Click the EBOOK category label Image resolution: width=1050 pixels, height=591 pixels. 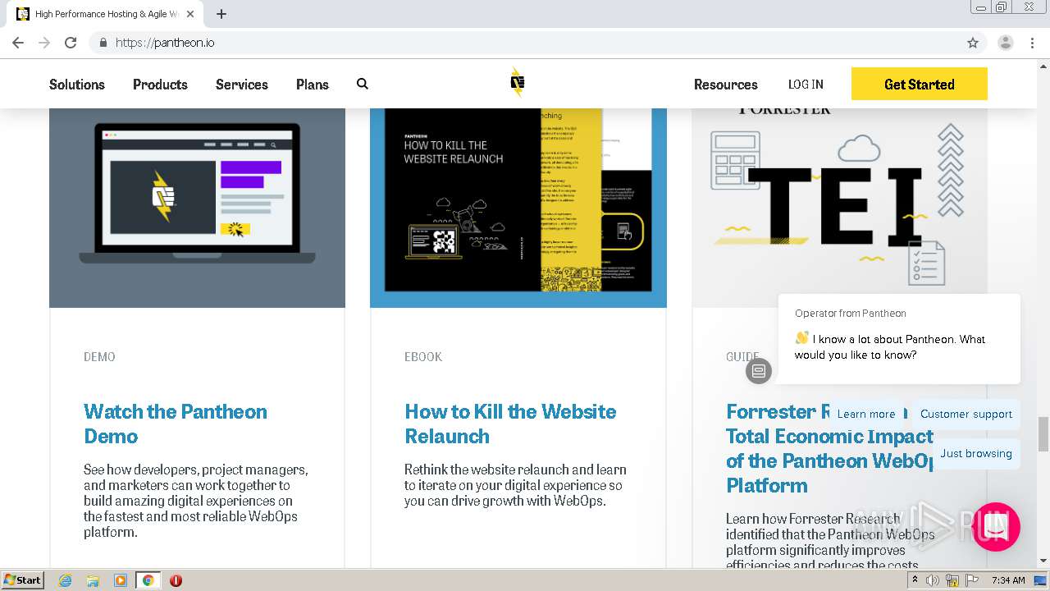[x=423, y=357]
